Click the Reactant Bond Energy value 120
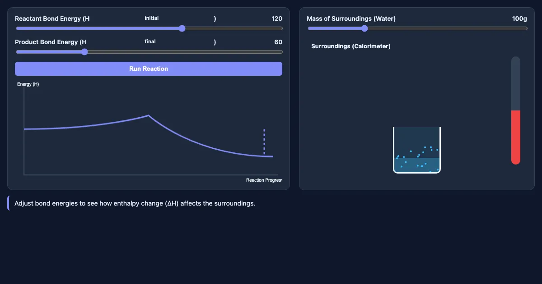 click(277, 18)
